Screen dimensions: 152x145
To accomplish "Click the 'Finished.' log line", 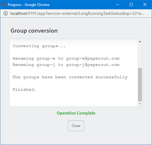I will (x=24, y=90).
